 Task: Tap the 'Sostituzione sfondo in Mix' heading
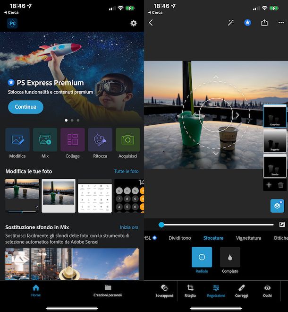coord(37,227)
